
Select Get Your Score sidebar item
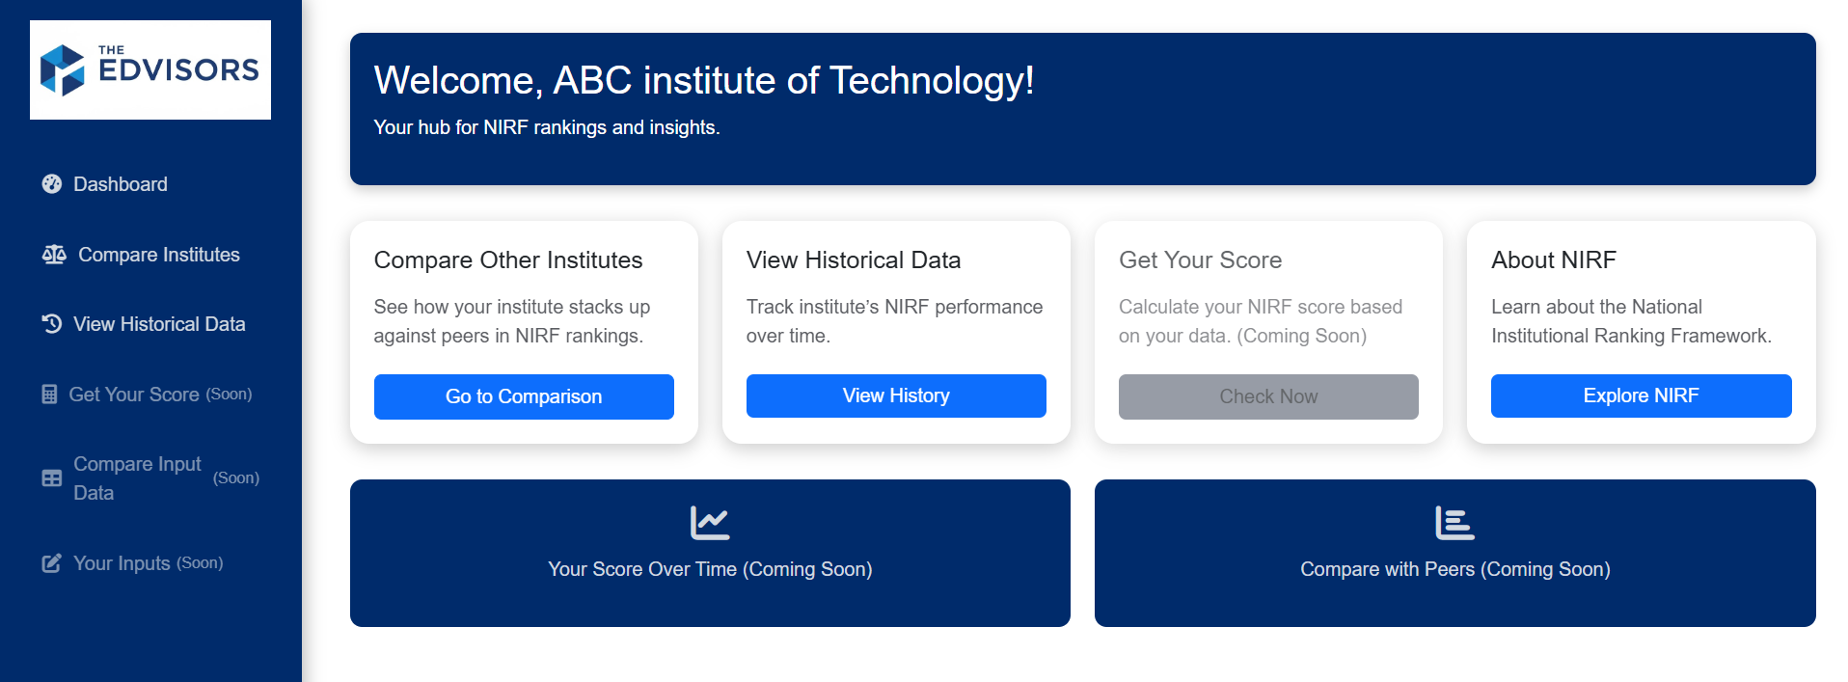click(134, 395)
